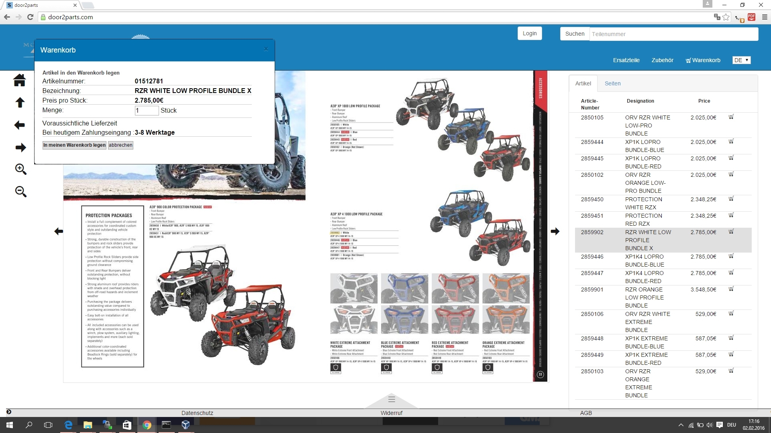Add article 2850105 to cart icon
The height and width of the screenshot is (433, 771).
(x=731, y=117)
